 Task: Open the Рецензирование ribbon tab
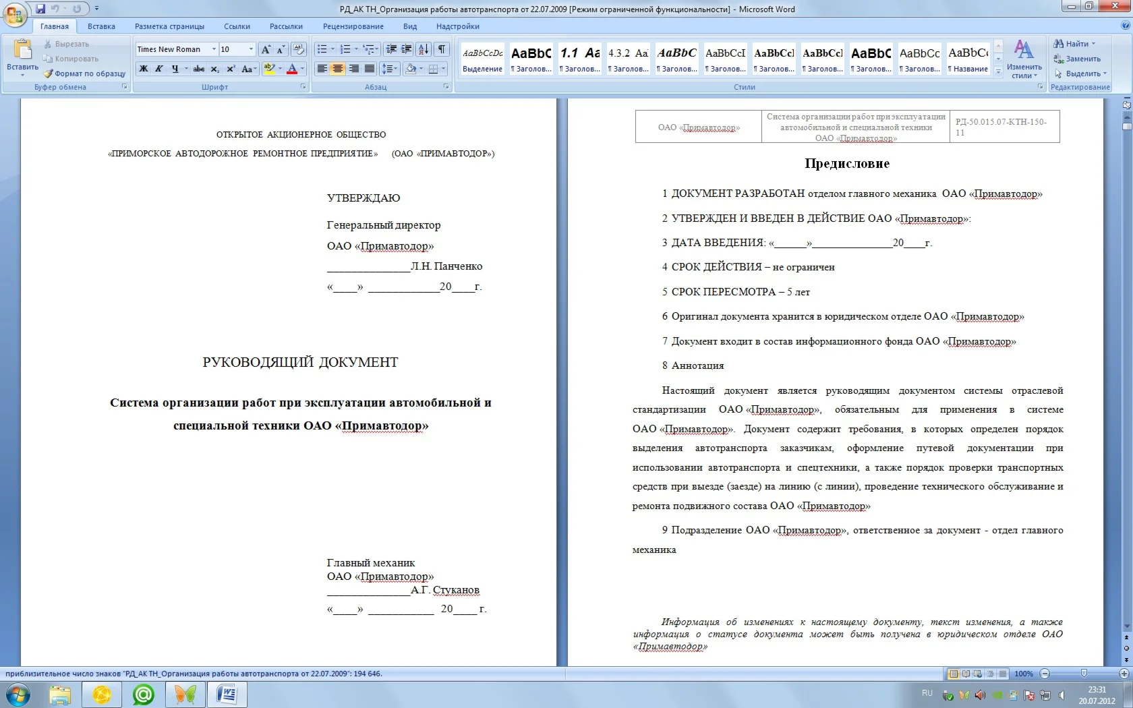[353, 26]
